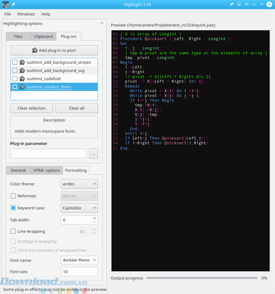Enable the Line wrapping checkbox

(x=13, y=232)
